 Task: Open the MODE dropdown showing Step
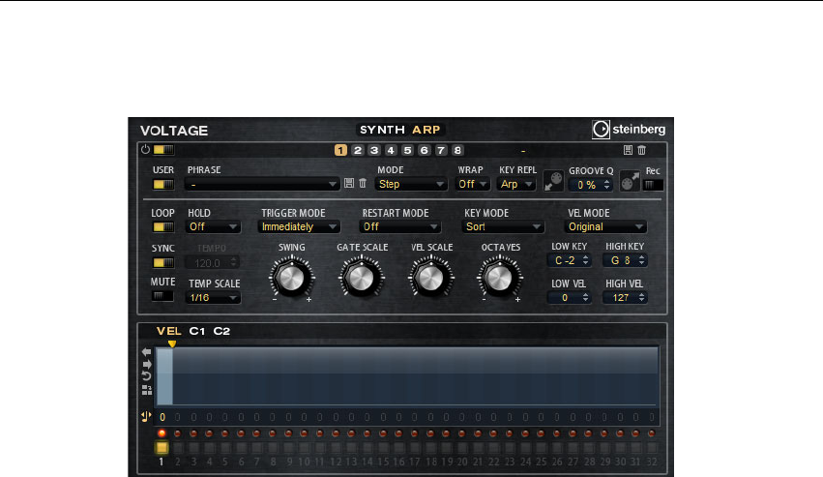point(411,184)
